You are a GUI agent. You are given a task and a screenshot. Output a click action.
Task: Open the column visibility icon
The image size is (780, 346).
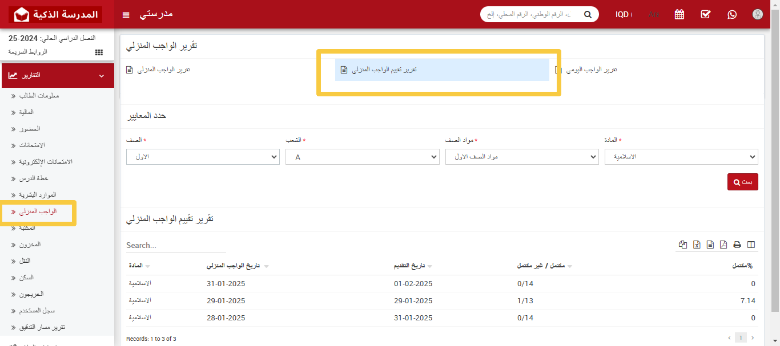(751, 245)
